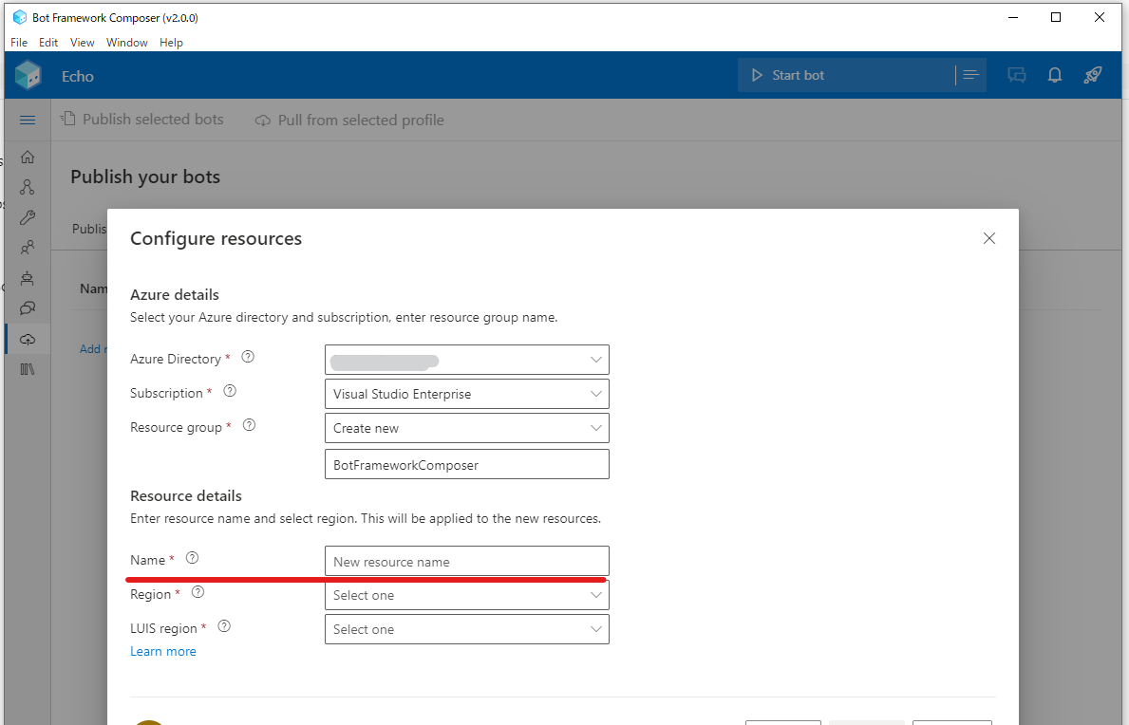Show help for Resource group field
This screenshot has width=1129, height=725.
point(249,425)
